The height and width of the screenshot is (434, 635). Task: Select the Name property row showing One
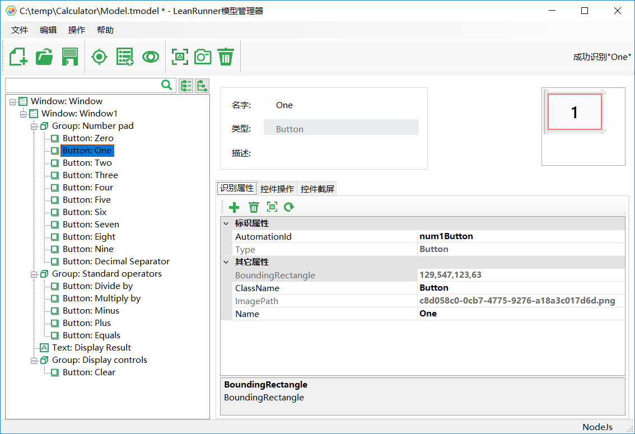(336, 314)
